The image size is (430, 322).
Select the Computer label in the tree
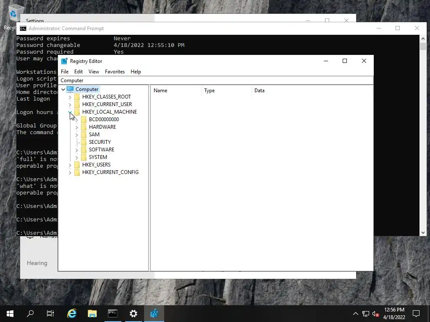point(87,89)
